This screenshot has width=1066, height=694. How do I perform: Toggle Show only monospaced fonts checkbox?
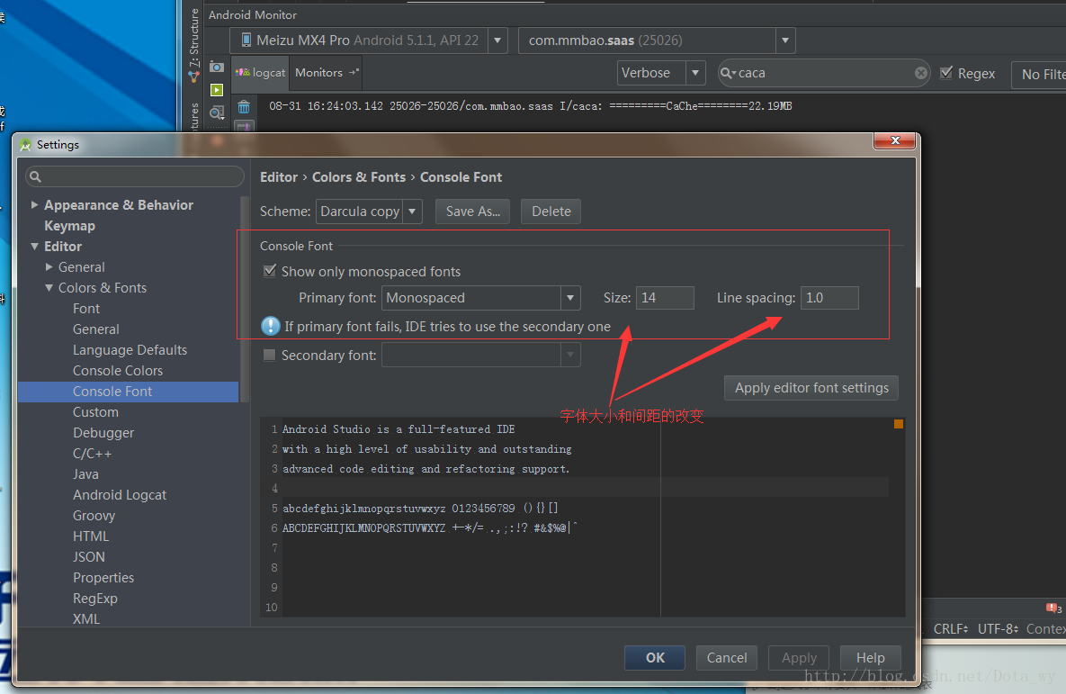269,271
